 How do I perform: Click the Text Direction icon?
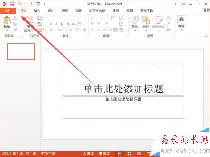coord(121,18)
